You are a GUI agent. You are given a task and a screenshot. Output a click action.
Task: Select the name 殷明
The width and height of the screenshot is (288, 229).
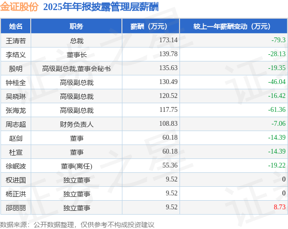pos(16,69)
